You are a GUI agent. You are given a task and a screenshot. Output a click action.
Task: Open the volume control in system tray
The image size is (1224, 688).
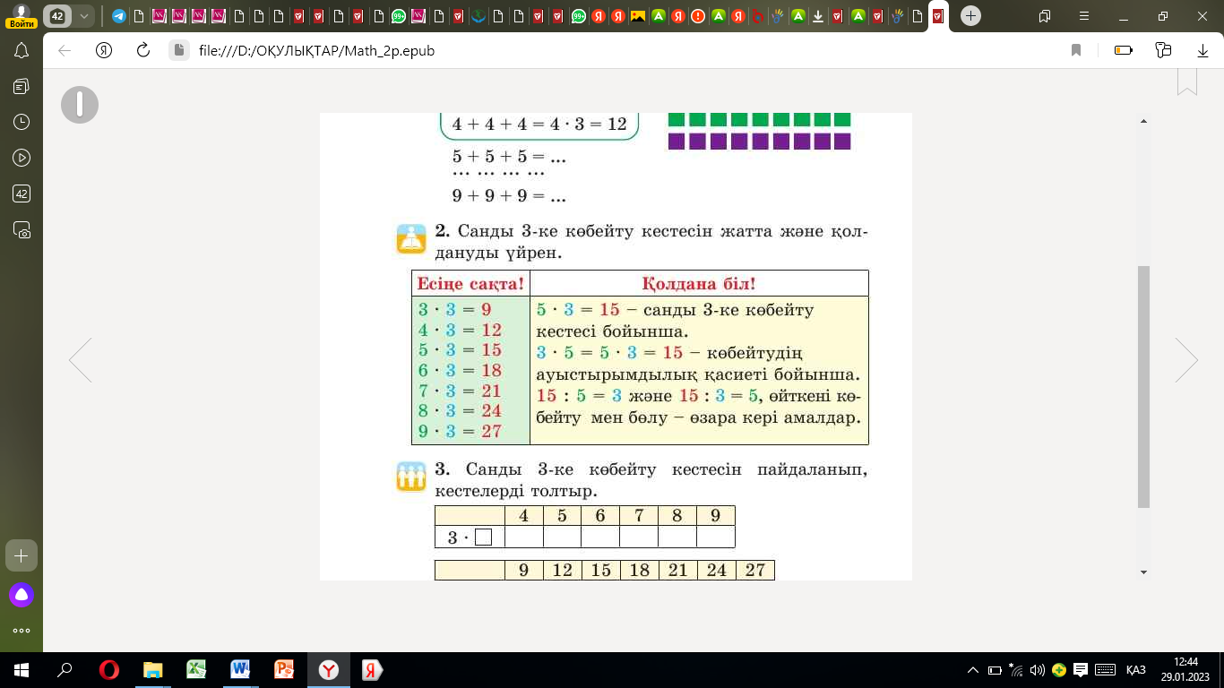point(1038,670)
